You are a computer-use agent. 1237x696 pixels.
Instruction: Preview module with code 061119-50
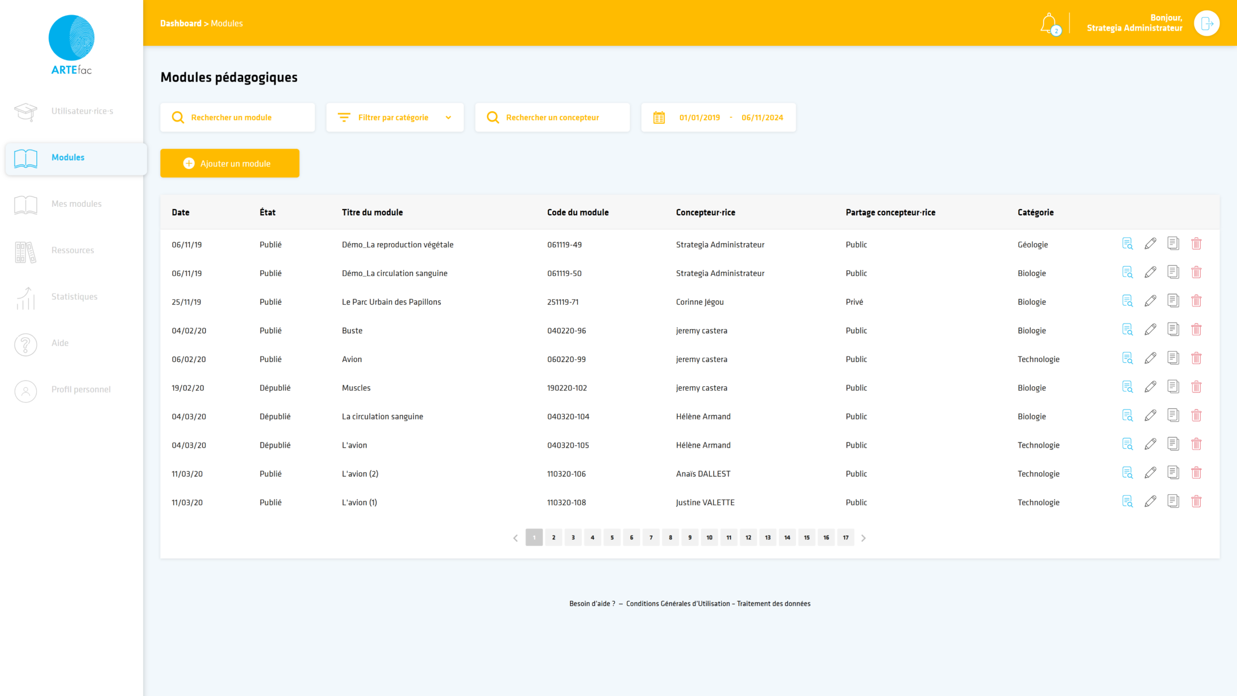(1127, 273)
